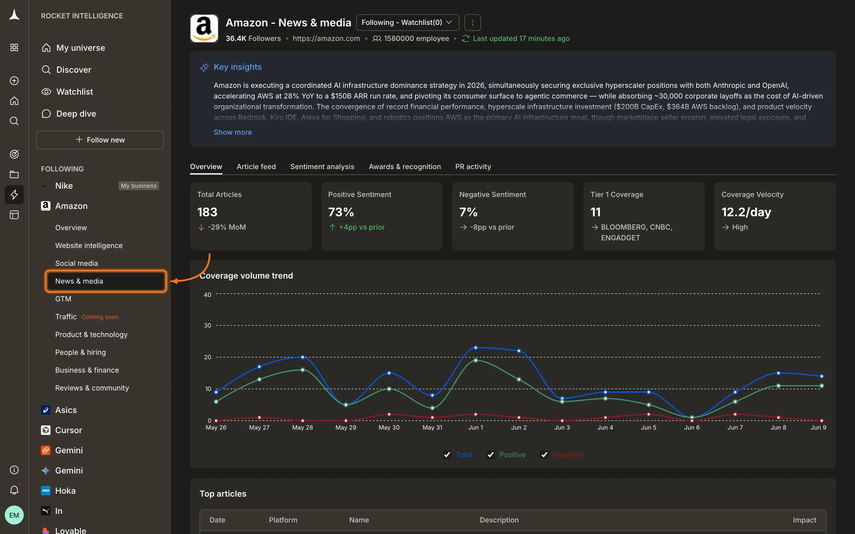The image size is (855, 534).
Task: Open the EM user avatar
Action: [x=14, y=515]
